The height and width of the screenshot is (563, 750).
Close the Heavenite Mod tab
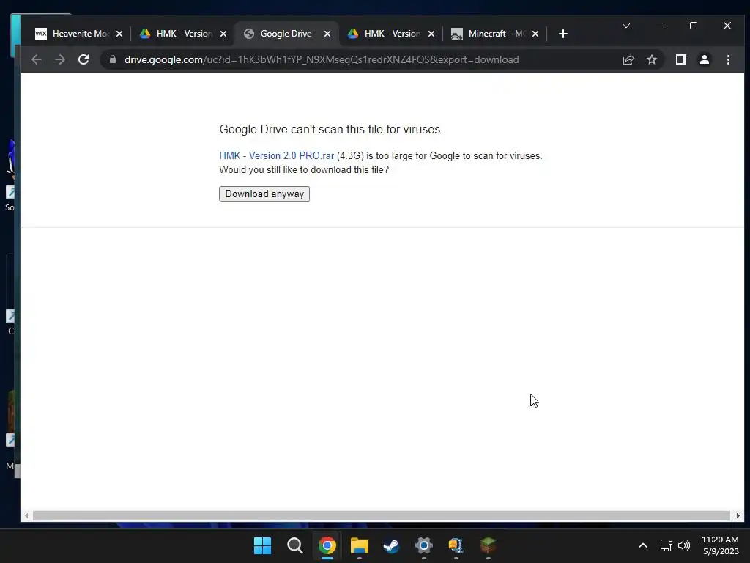pos(119,34)
